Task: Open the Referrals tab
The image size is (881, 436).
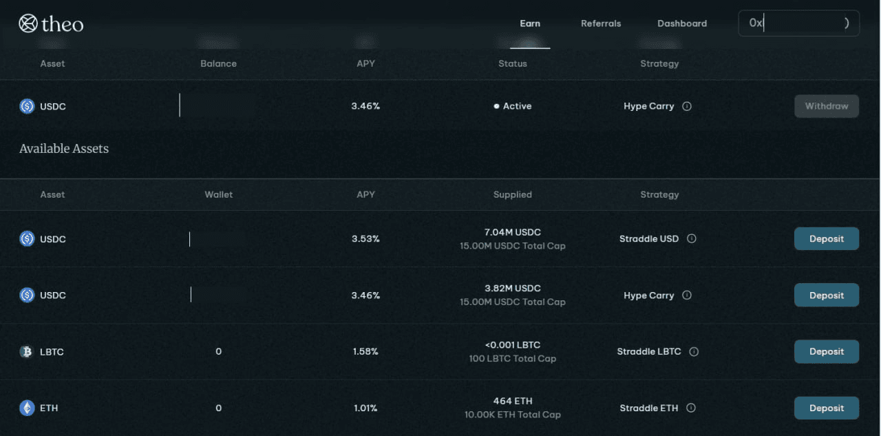Action: [601, 23]
